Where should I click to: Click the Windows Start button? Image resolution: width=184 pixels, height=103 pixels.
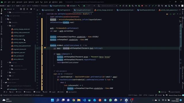(52, 100)
